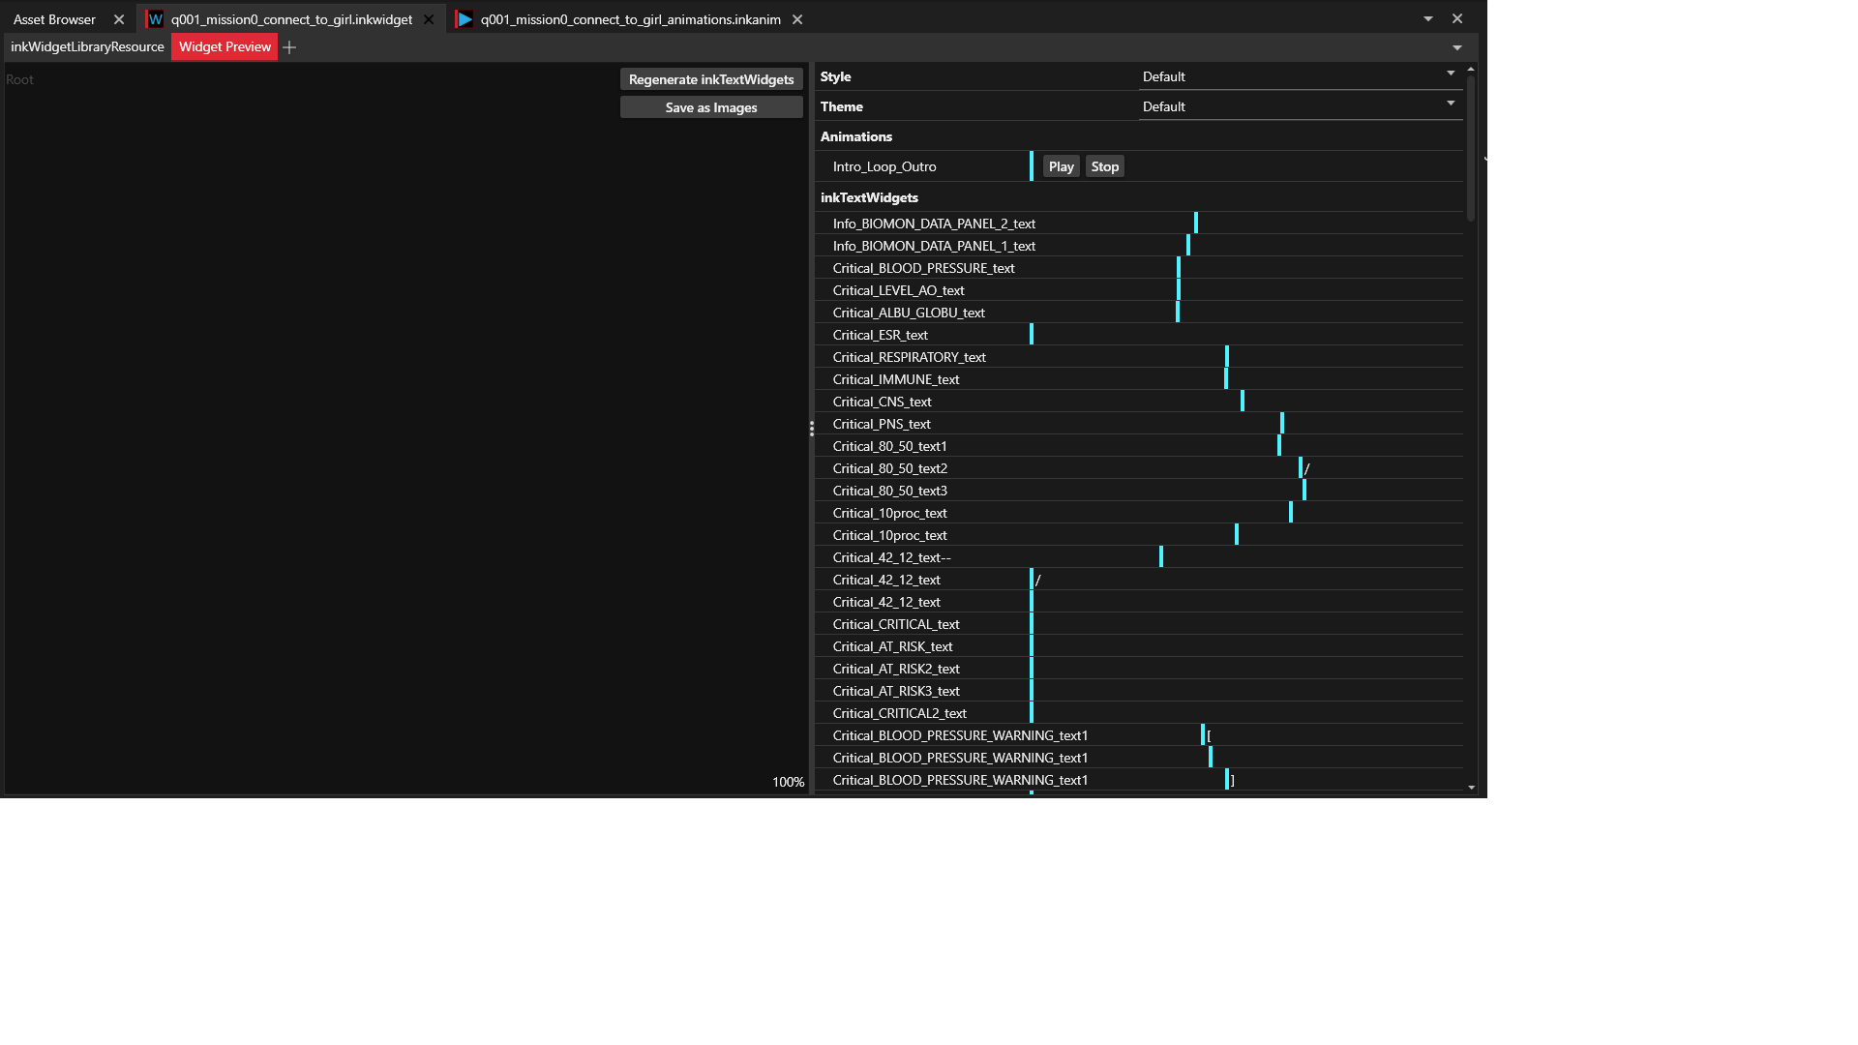Expand the inkTextWidgets section header
The height and width of the screenshot is (1045, 1858).
[868, 196]
